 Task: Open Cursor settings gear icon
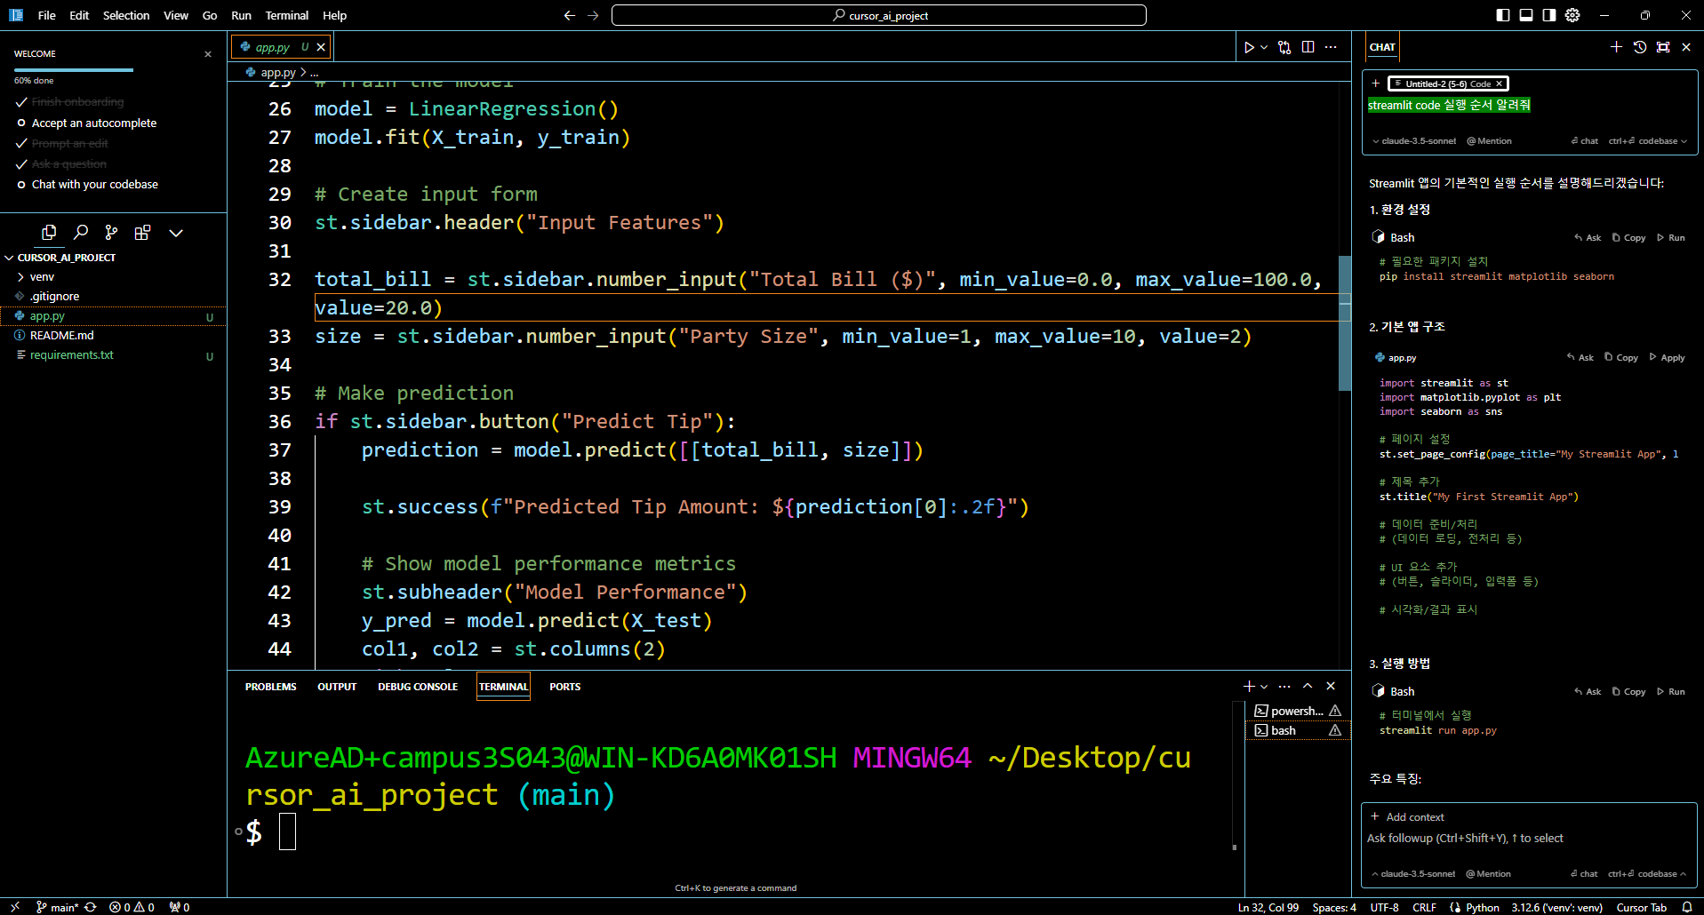click(1572, 15)
